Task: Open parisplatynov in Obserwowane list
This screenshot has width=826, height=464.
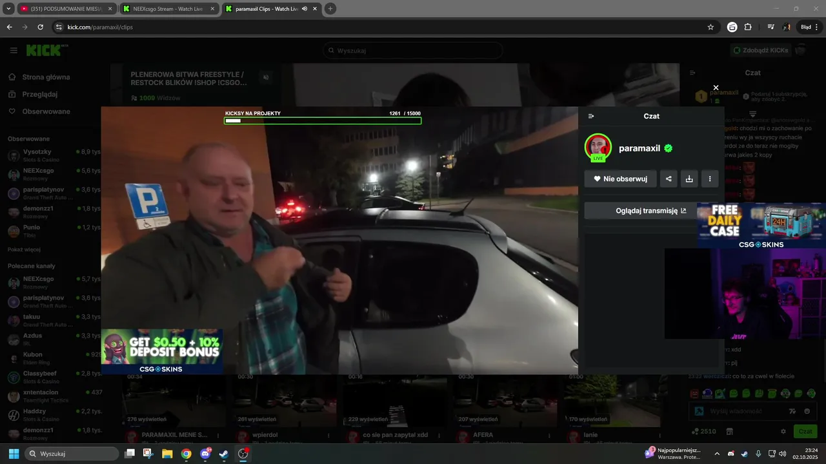Action: pos(53,193)
